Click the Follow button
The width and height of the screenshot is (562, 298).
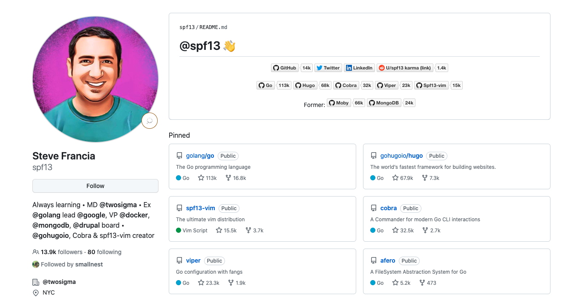[x=95, y=186]
